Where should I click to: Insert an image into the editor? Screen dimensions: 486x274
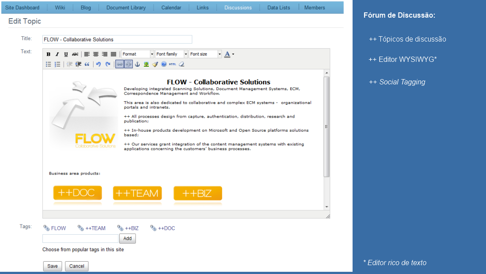pyautogui.click(x=146, y=64)
